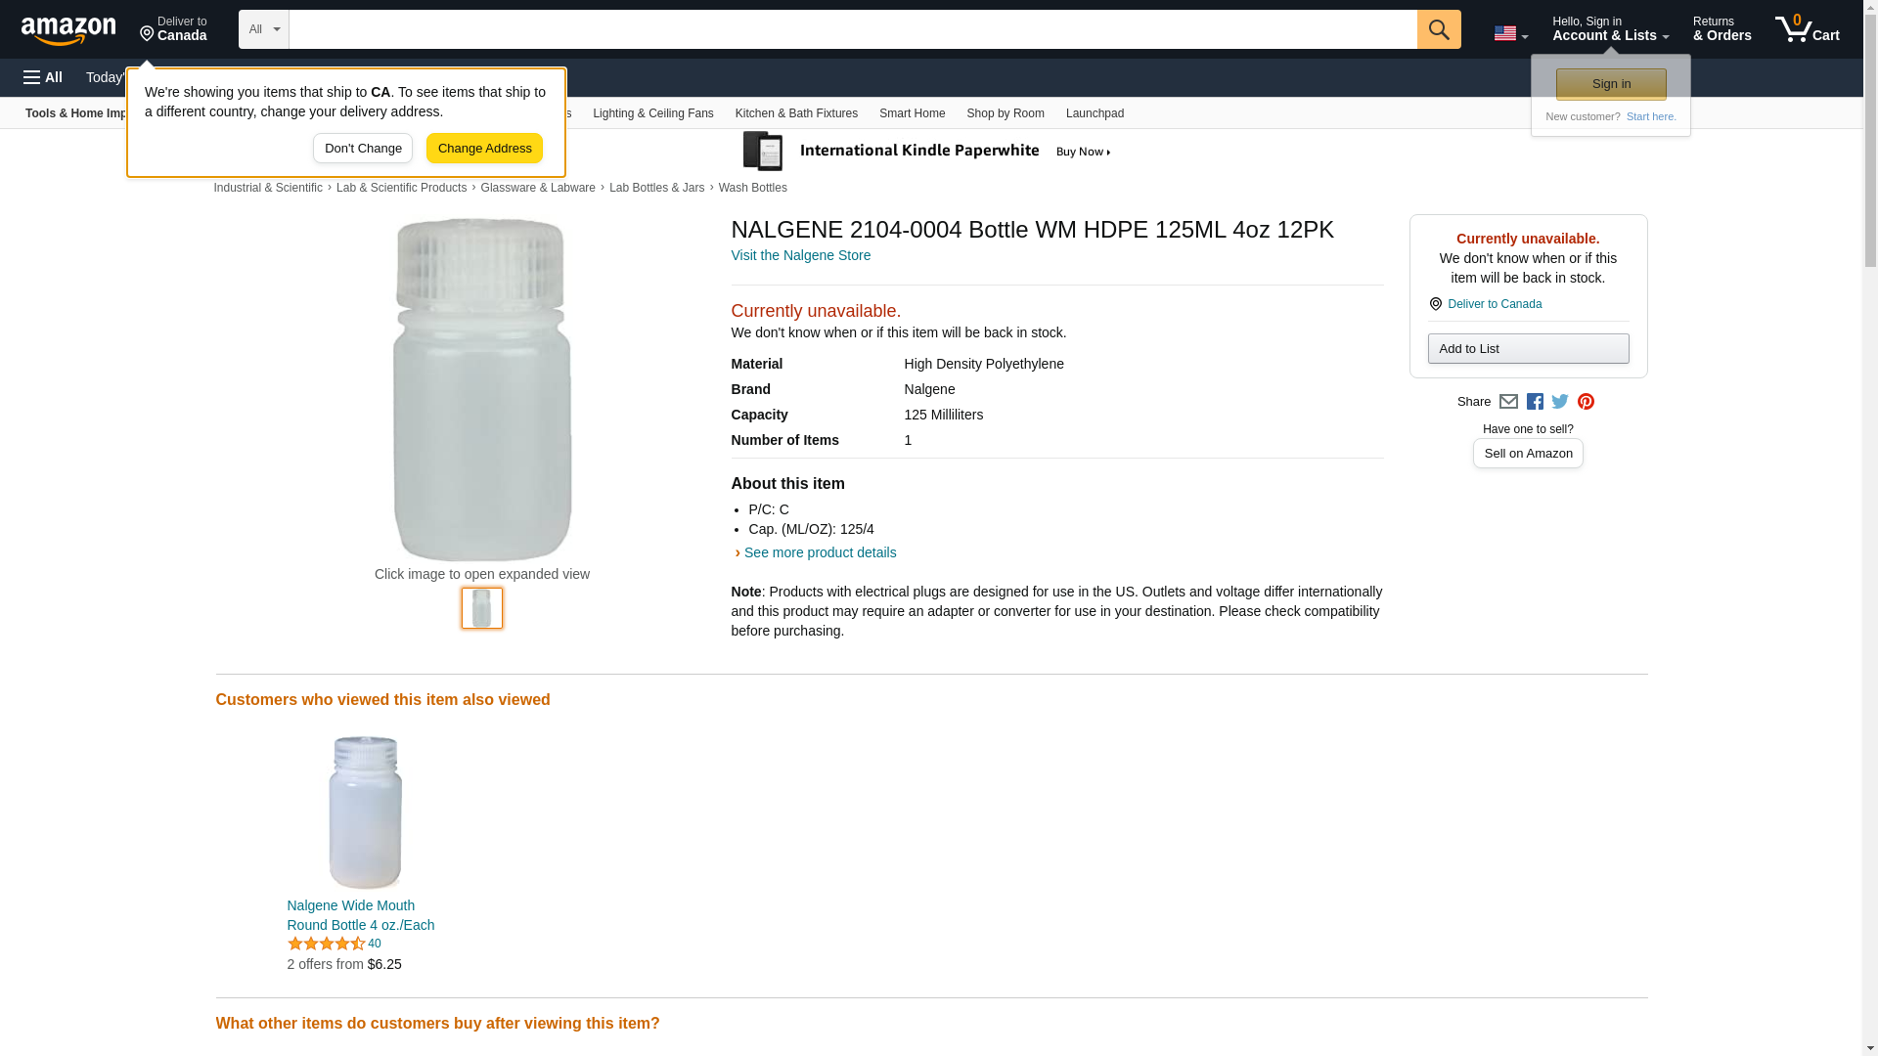Expand Account & Lists menu
Viewport: 1878px width, 1056px height.
click(1610, 29)
